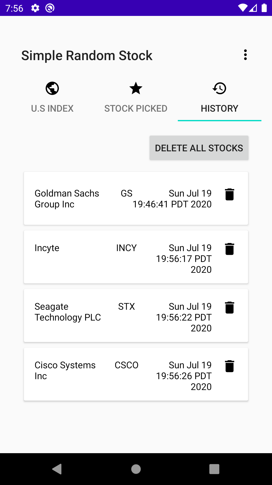The image size is (272, 485).
Task: Select the Goldman Sachs Group Inc name
Action: click(67, 199)
